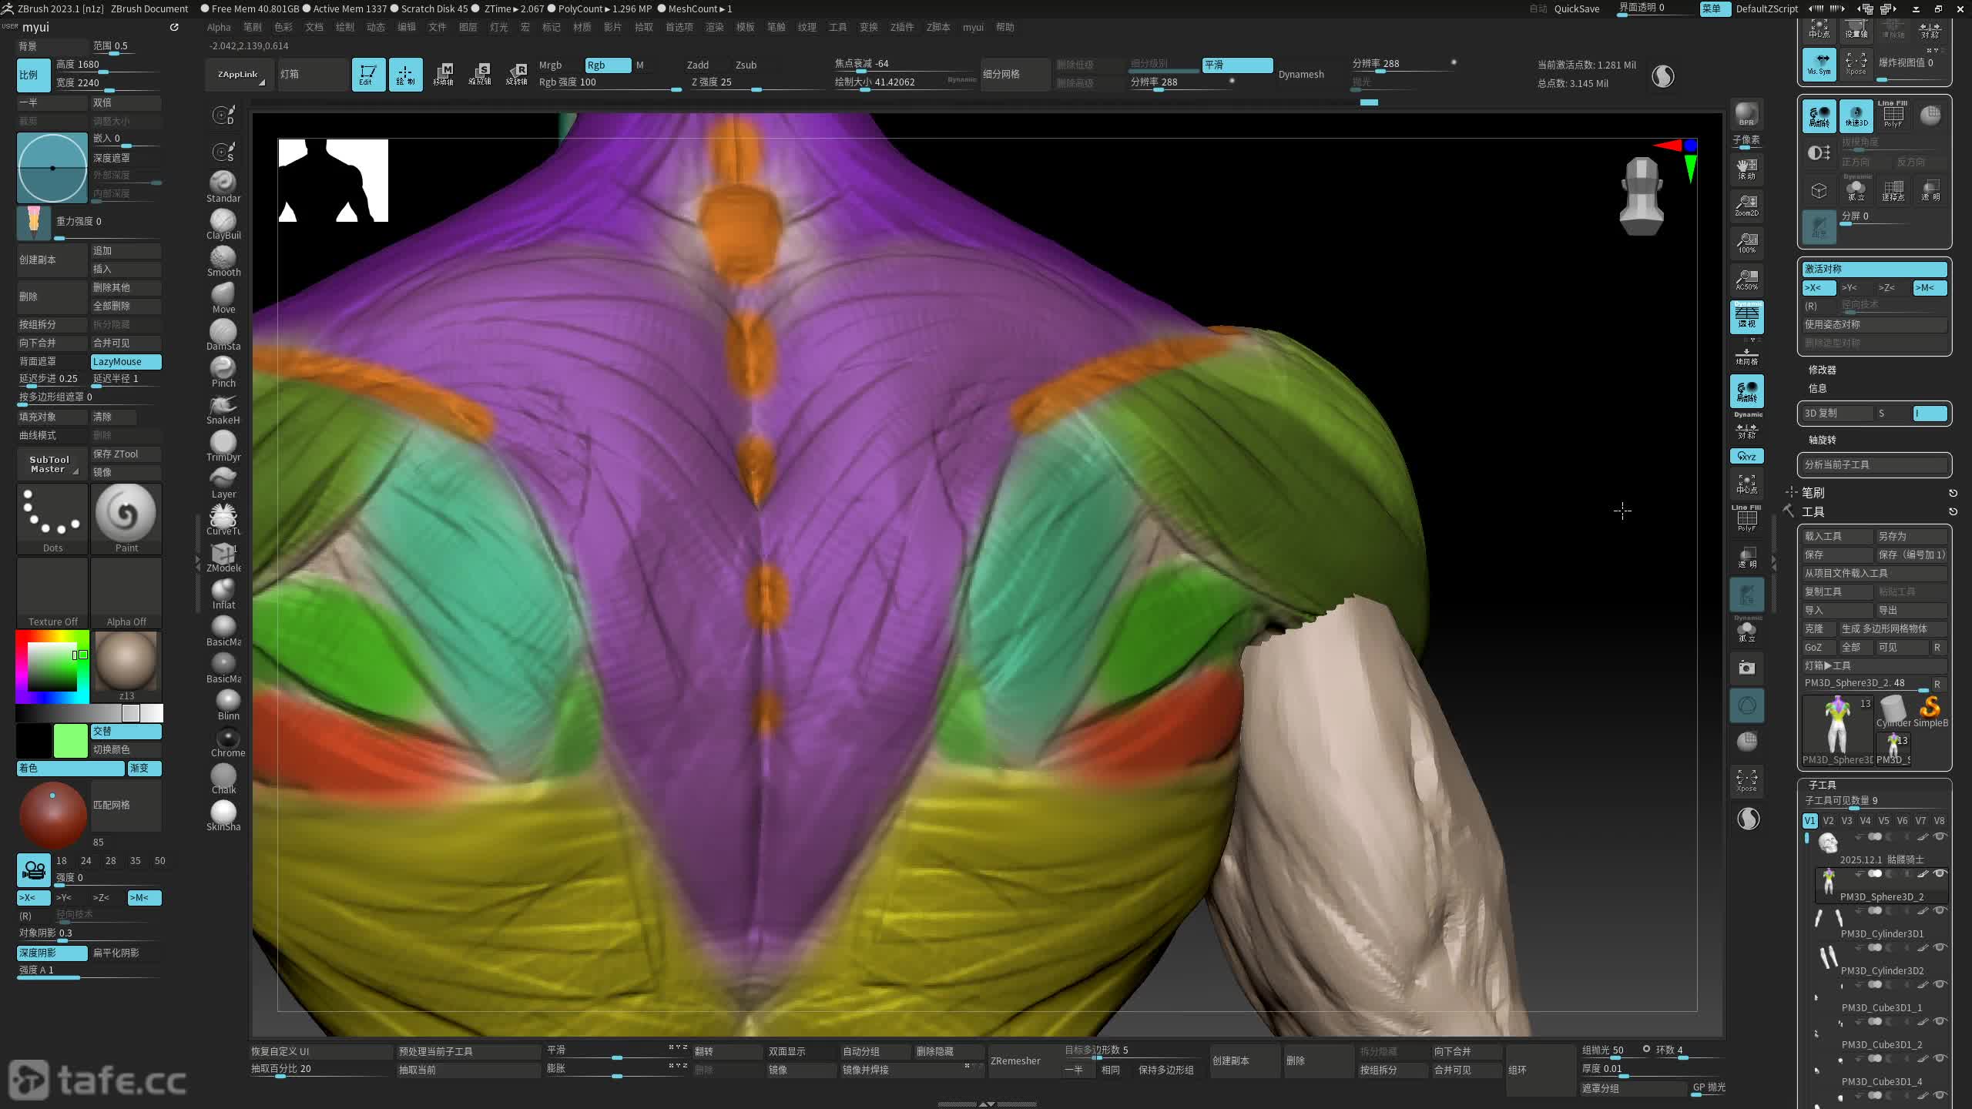This screenshot has height=1109, width=1972.
Task: Toggle eye visibility for PM3D_Cylinder3D1
Action: coord(1940,910)
